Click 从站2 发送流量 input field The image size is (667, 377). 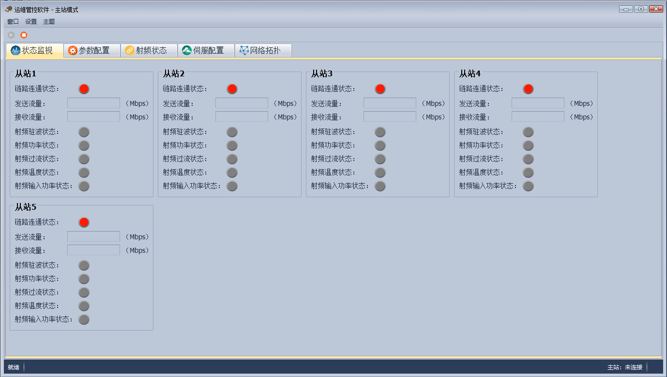[242, 103]
